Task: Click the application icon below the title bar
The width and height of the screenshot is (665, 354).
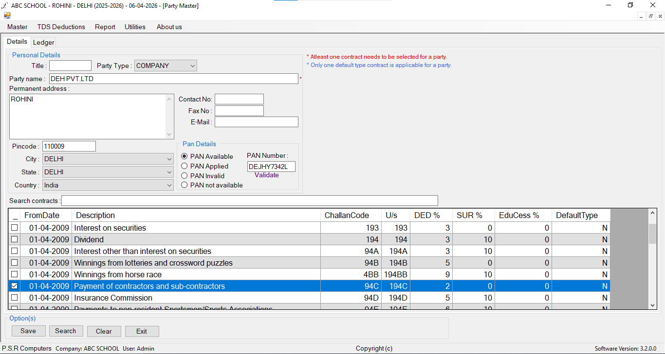Action: [7, 16]
